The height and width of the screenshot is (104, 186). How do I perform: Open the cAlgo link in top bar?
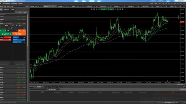pyautogui.click(x=152, y=3)
